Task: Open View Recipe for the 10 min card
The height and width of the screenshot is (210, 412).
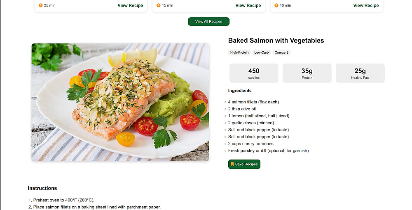Action: [x=366, y=5]
